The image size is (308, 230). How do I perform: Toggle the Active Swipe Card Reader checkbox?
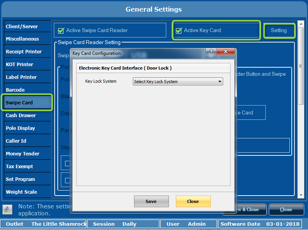click(61, 31)
